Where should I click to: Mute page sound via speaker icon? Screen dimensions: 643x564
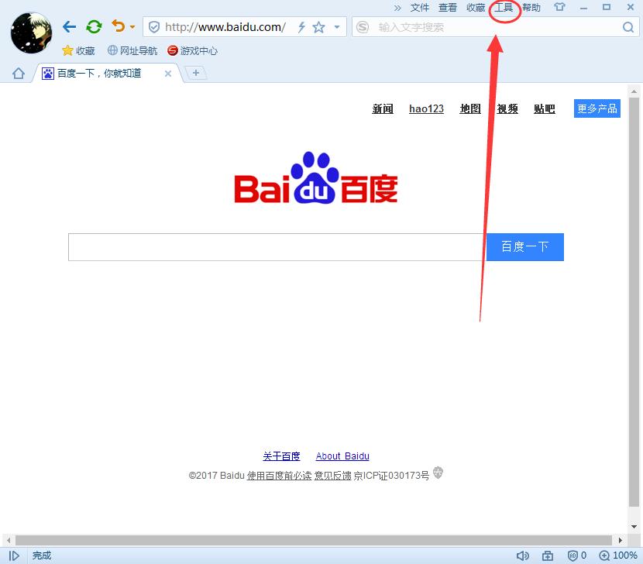point(522,555)
